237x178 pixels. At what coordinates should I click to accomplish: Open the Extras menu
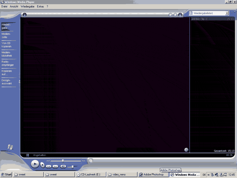(40, 7)
